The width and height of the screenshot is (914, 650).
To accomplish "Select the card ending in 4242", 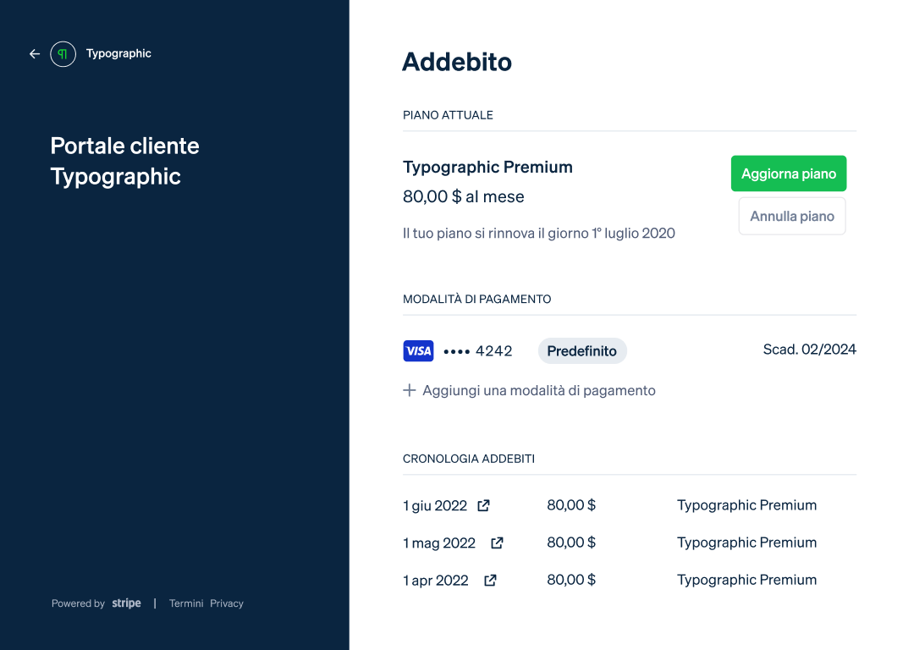I will (478, 350).
